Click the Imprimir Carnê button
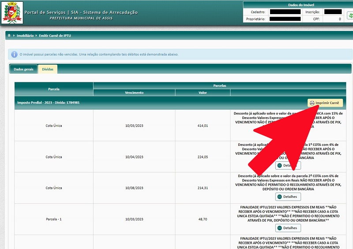 (325, 103)
